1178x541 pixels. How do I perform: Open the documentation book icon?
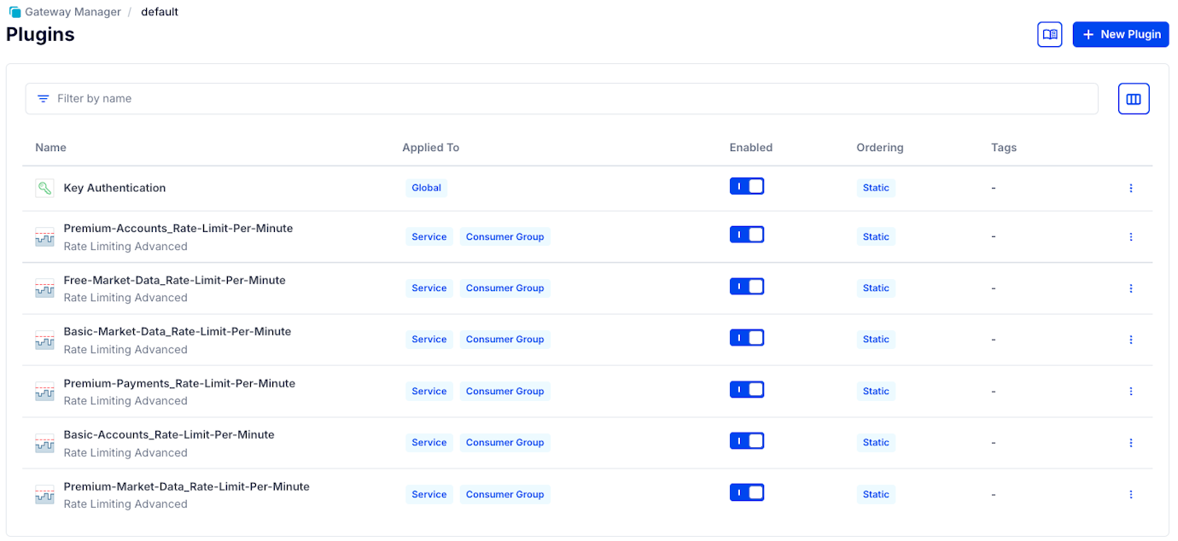(x=1049, y=34)
